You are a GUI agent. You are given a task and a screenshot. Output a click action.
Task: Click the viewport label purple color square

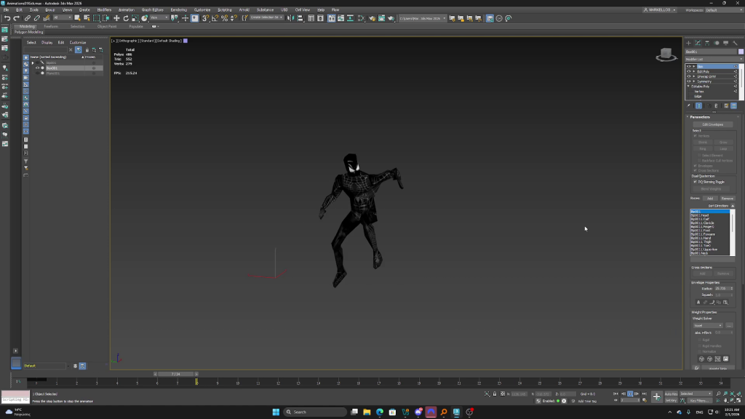(x=186, y=41)
